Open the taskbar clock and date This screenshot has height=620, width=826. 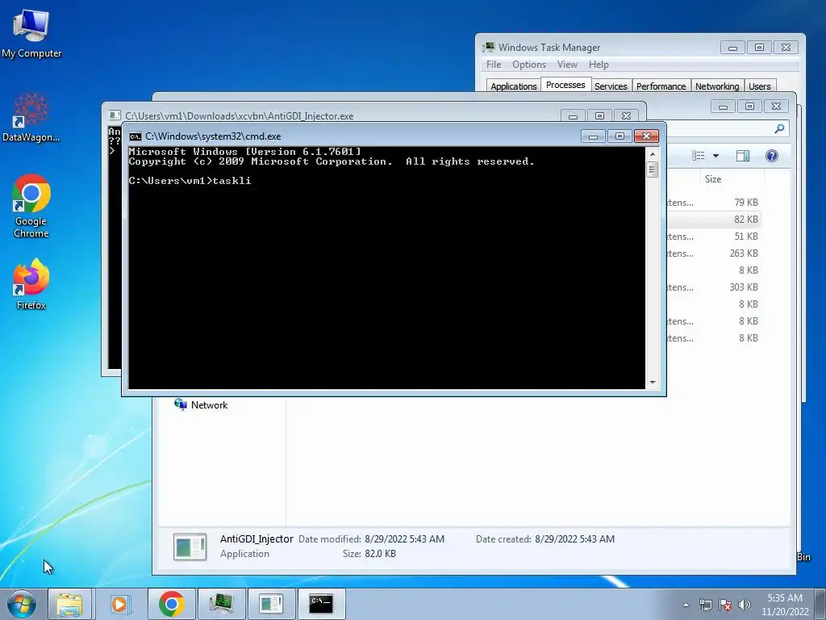tap(785, 605)
